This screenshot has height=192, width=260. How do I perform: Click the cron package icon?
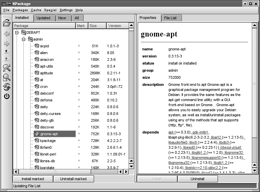pos(37,86)
